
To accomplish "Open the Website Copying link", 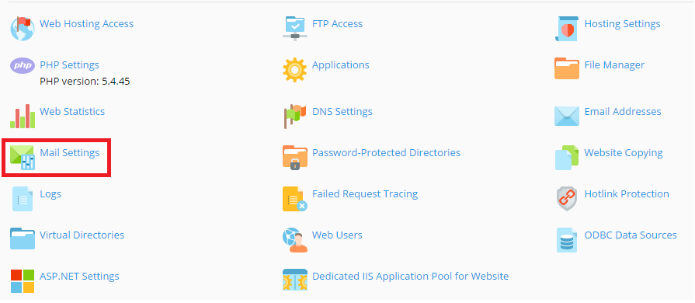I will [624, 152].
